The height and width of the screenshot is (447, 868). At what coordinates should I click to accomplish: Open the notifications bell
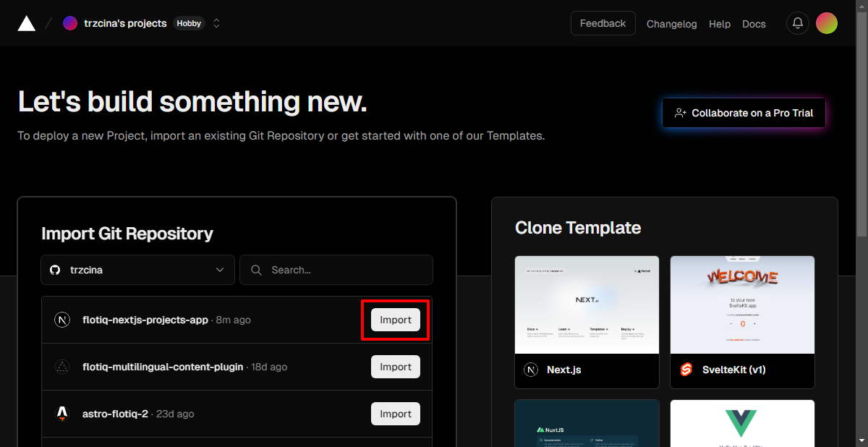coord(798,23)
